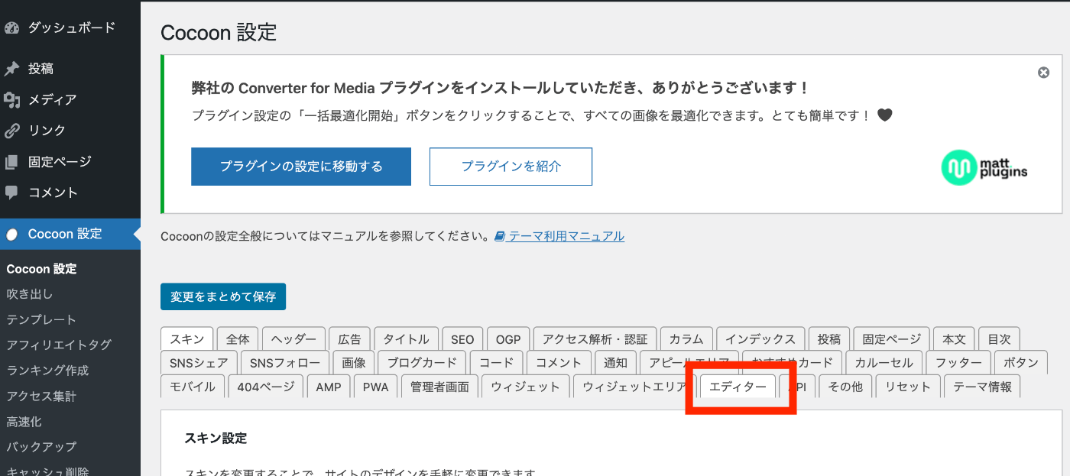The width and height of the screenshot is (1070, 476).
Task: Switch to 管理者画面 tab
Action: (439, 387)
